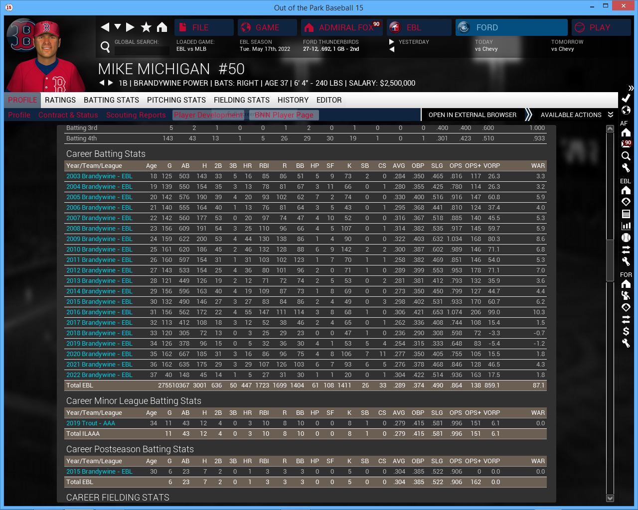Screen dimensions: 638x510
Task: Click Open In External Browser button
Action: 472,115
